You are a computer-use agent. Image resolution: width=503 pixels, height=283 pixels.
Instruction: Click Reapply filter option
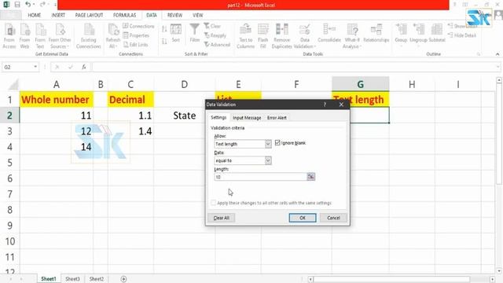215,35
